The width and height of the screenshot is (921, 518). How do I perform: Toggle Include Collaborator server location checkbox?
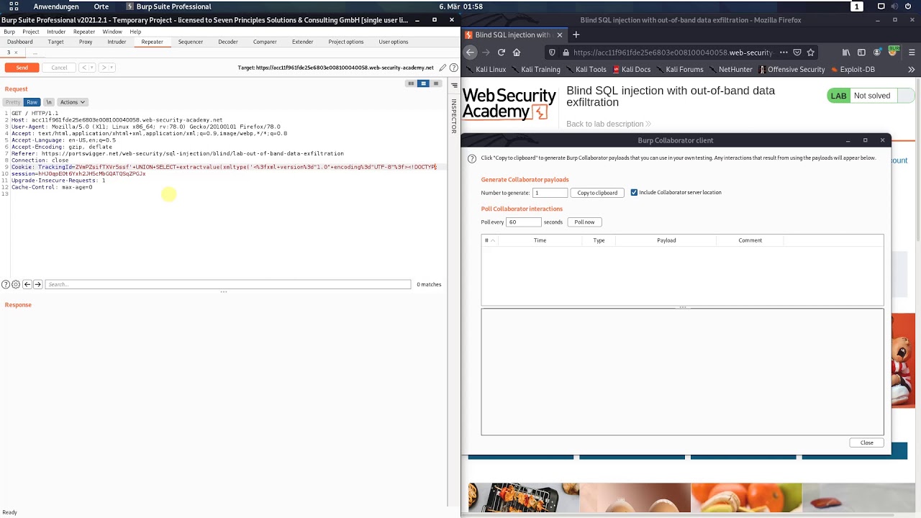click(x=634, y=193)
